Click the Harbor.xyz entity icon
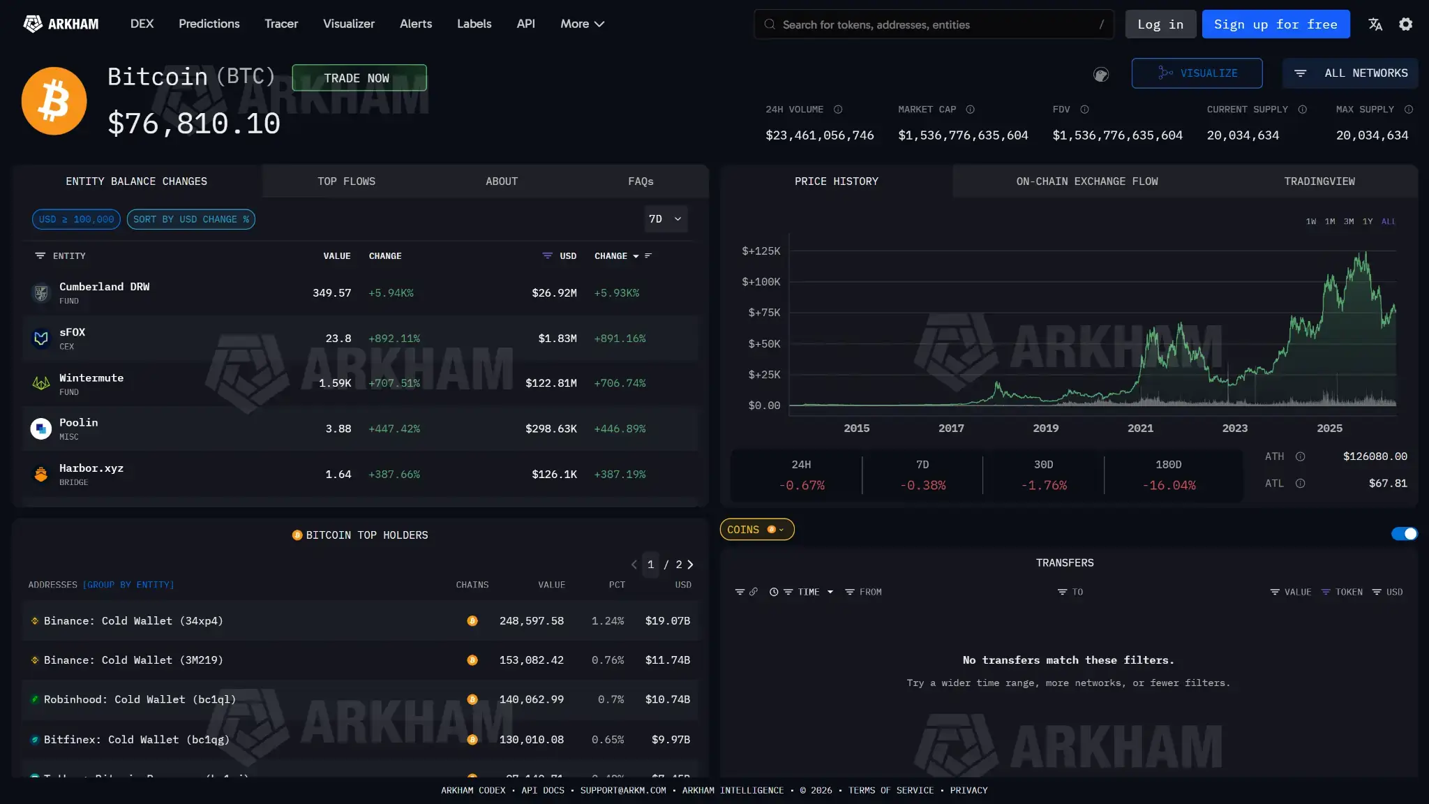The height and width of the screenshot is (804, 1429). [x=41, y=475]
